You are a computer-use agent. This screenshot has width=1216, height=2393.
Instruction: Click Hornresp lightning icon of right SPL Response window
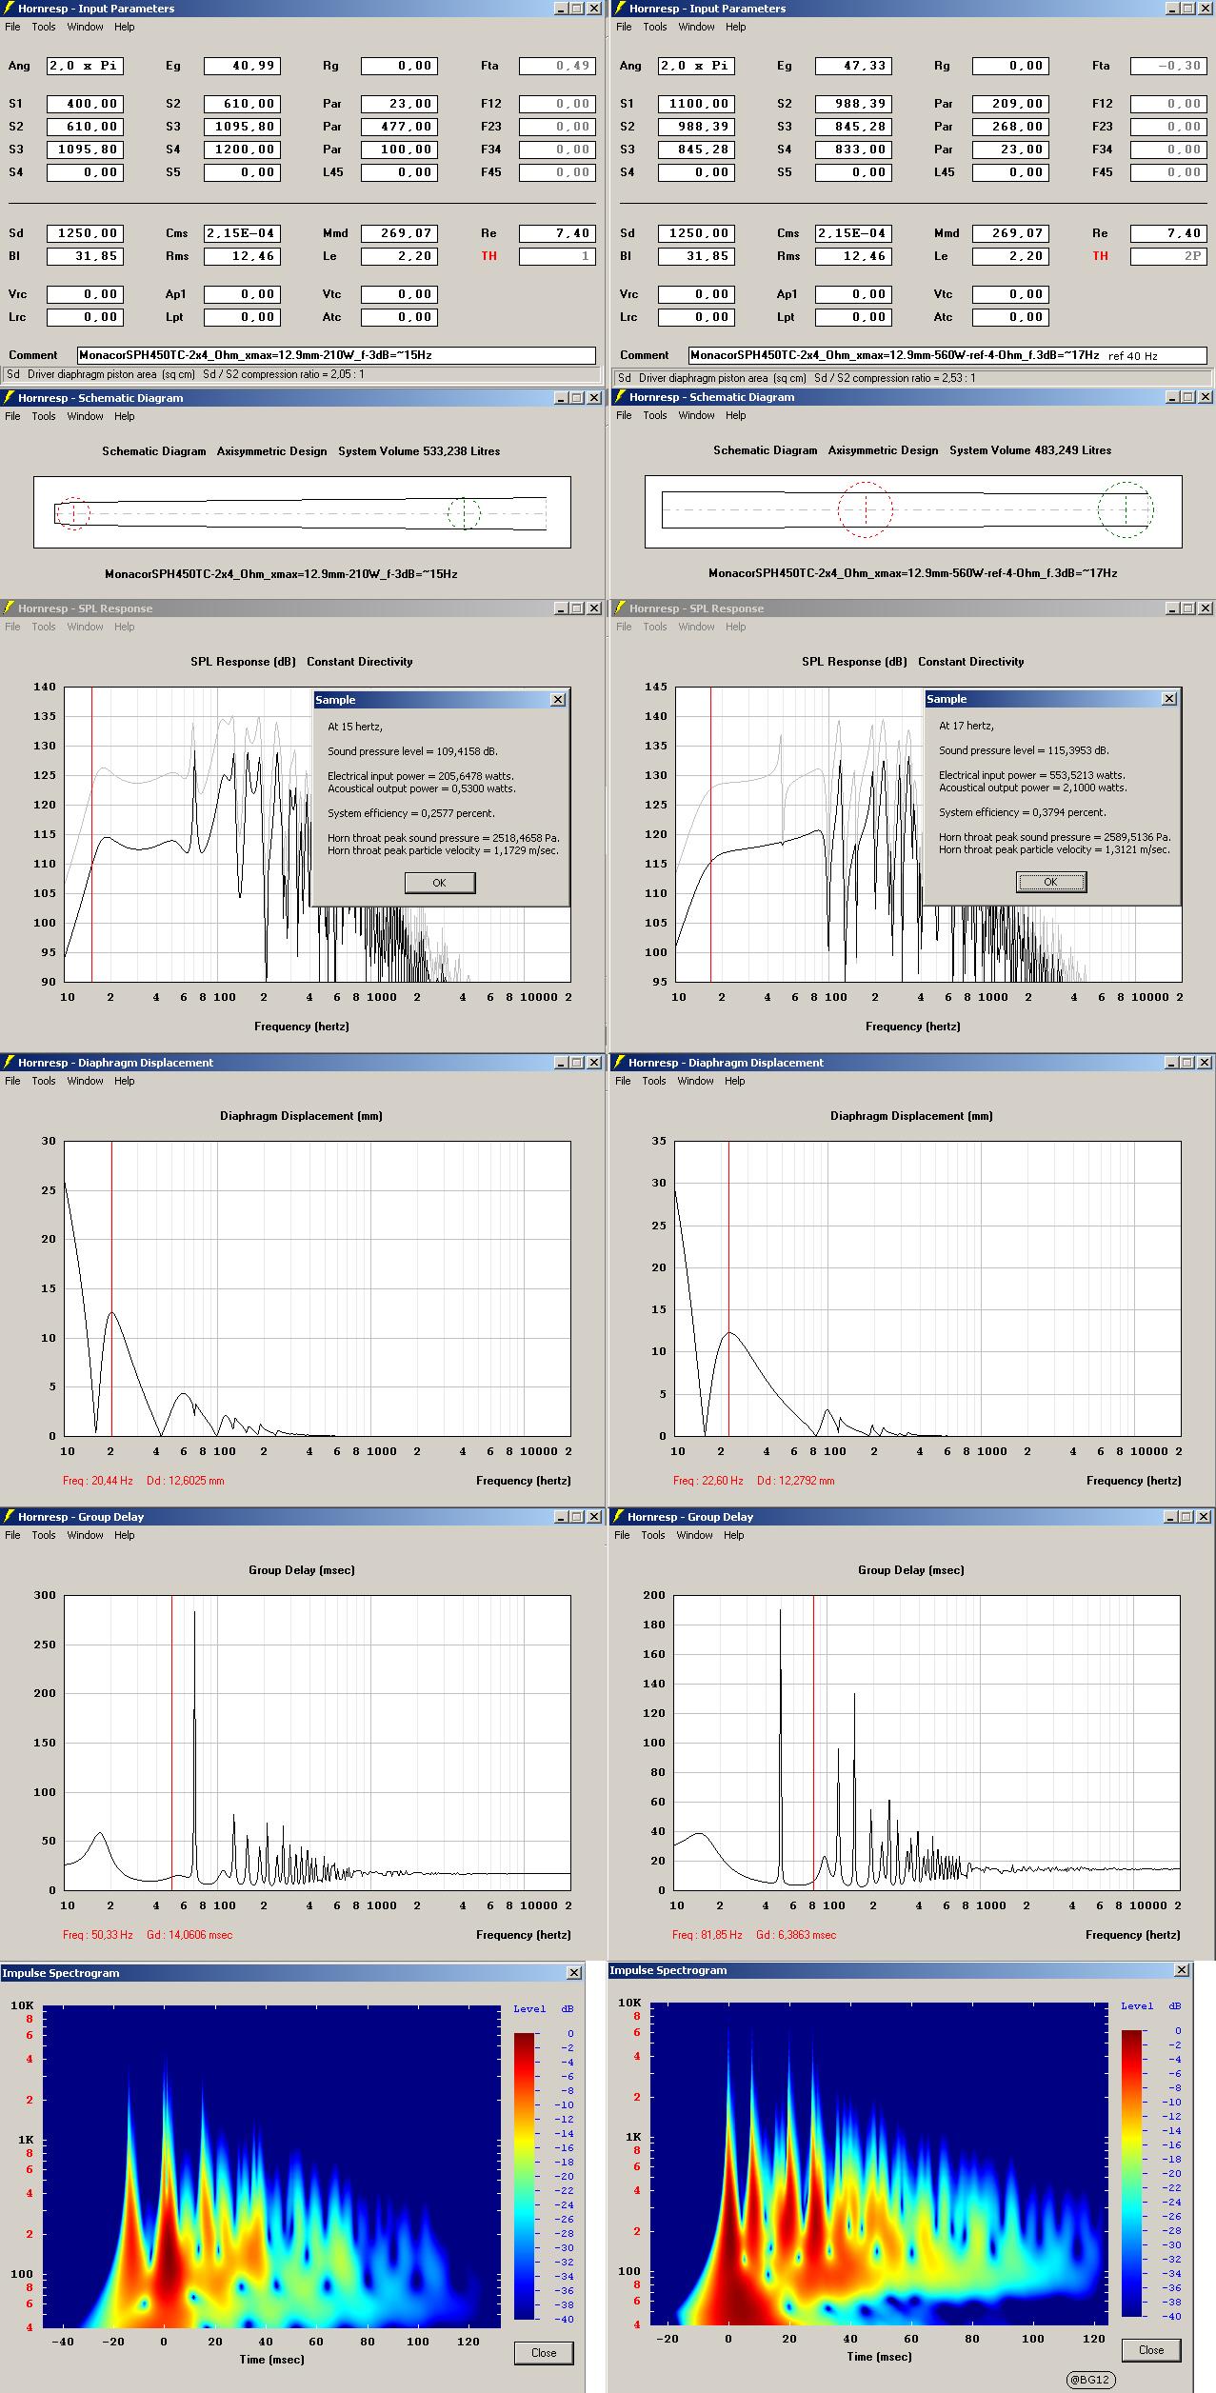click(x=620, y=608)
